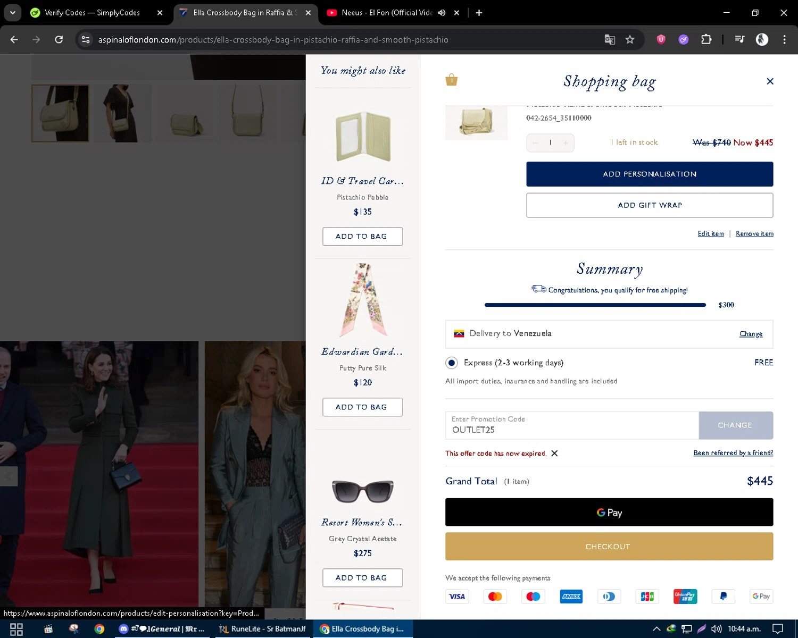The width and height of the screenshot is (798, 638).
Task: Open the tab search dropdown arrow
Action: (12, 13)
